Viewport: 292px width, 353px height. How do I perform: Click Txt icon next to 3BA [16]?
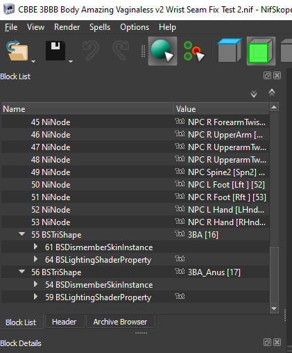180,233
